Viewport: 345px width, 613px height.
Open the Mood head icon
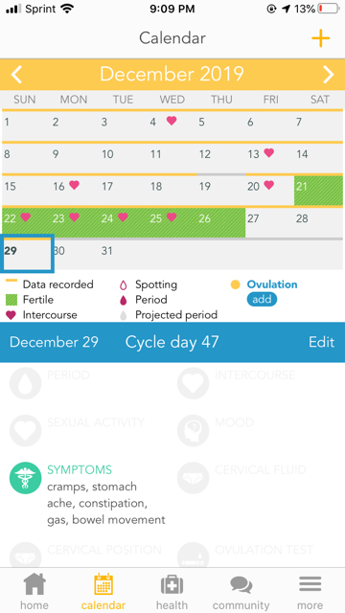(194, 431)
